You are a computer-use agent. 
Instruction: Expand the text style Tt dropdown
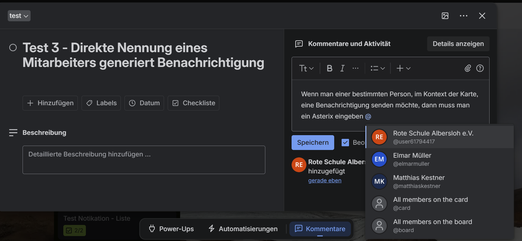tap(306, 68)
